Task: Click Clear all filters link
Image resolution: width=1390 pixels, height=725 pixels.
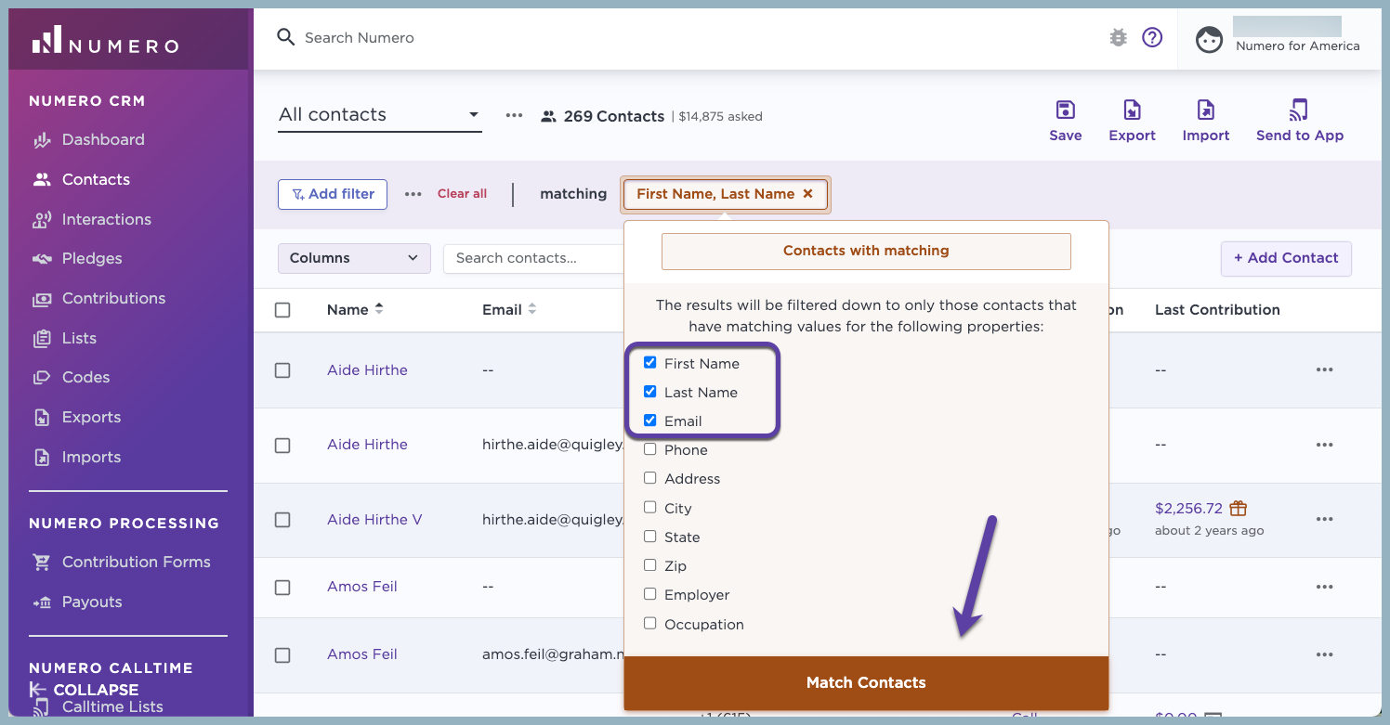Action: [x=462, y=194]
